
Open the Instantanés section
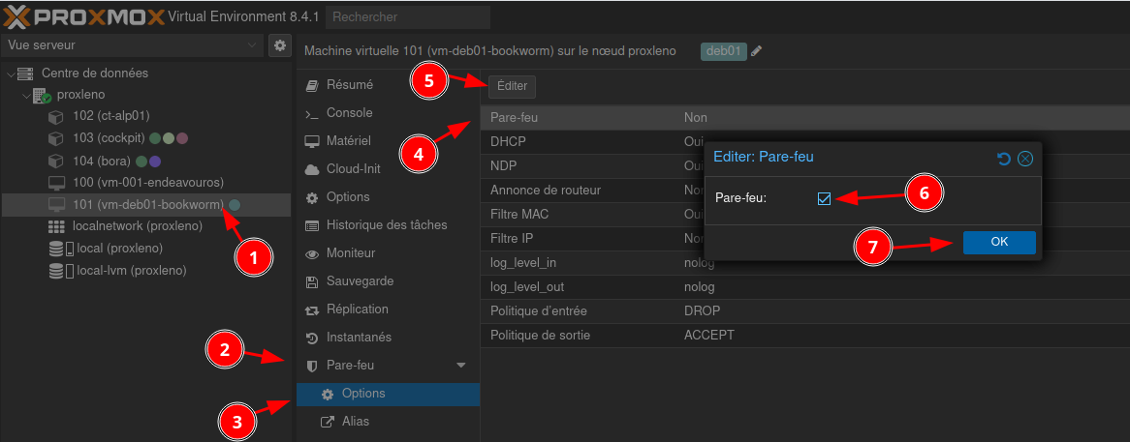pos(359,338)
